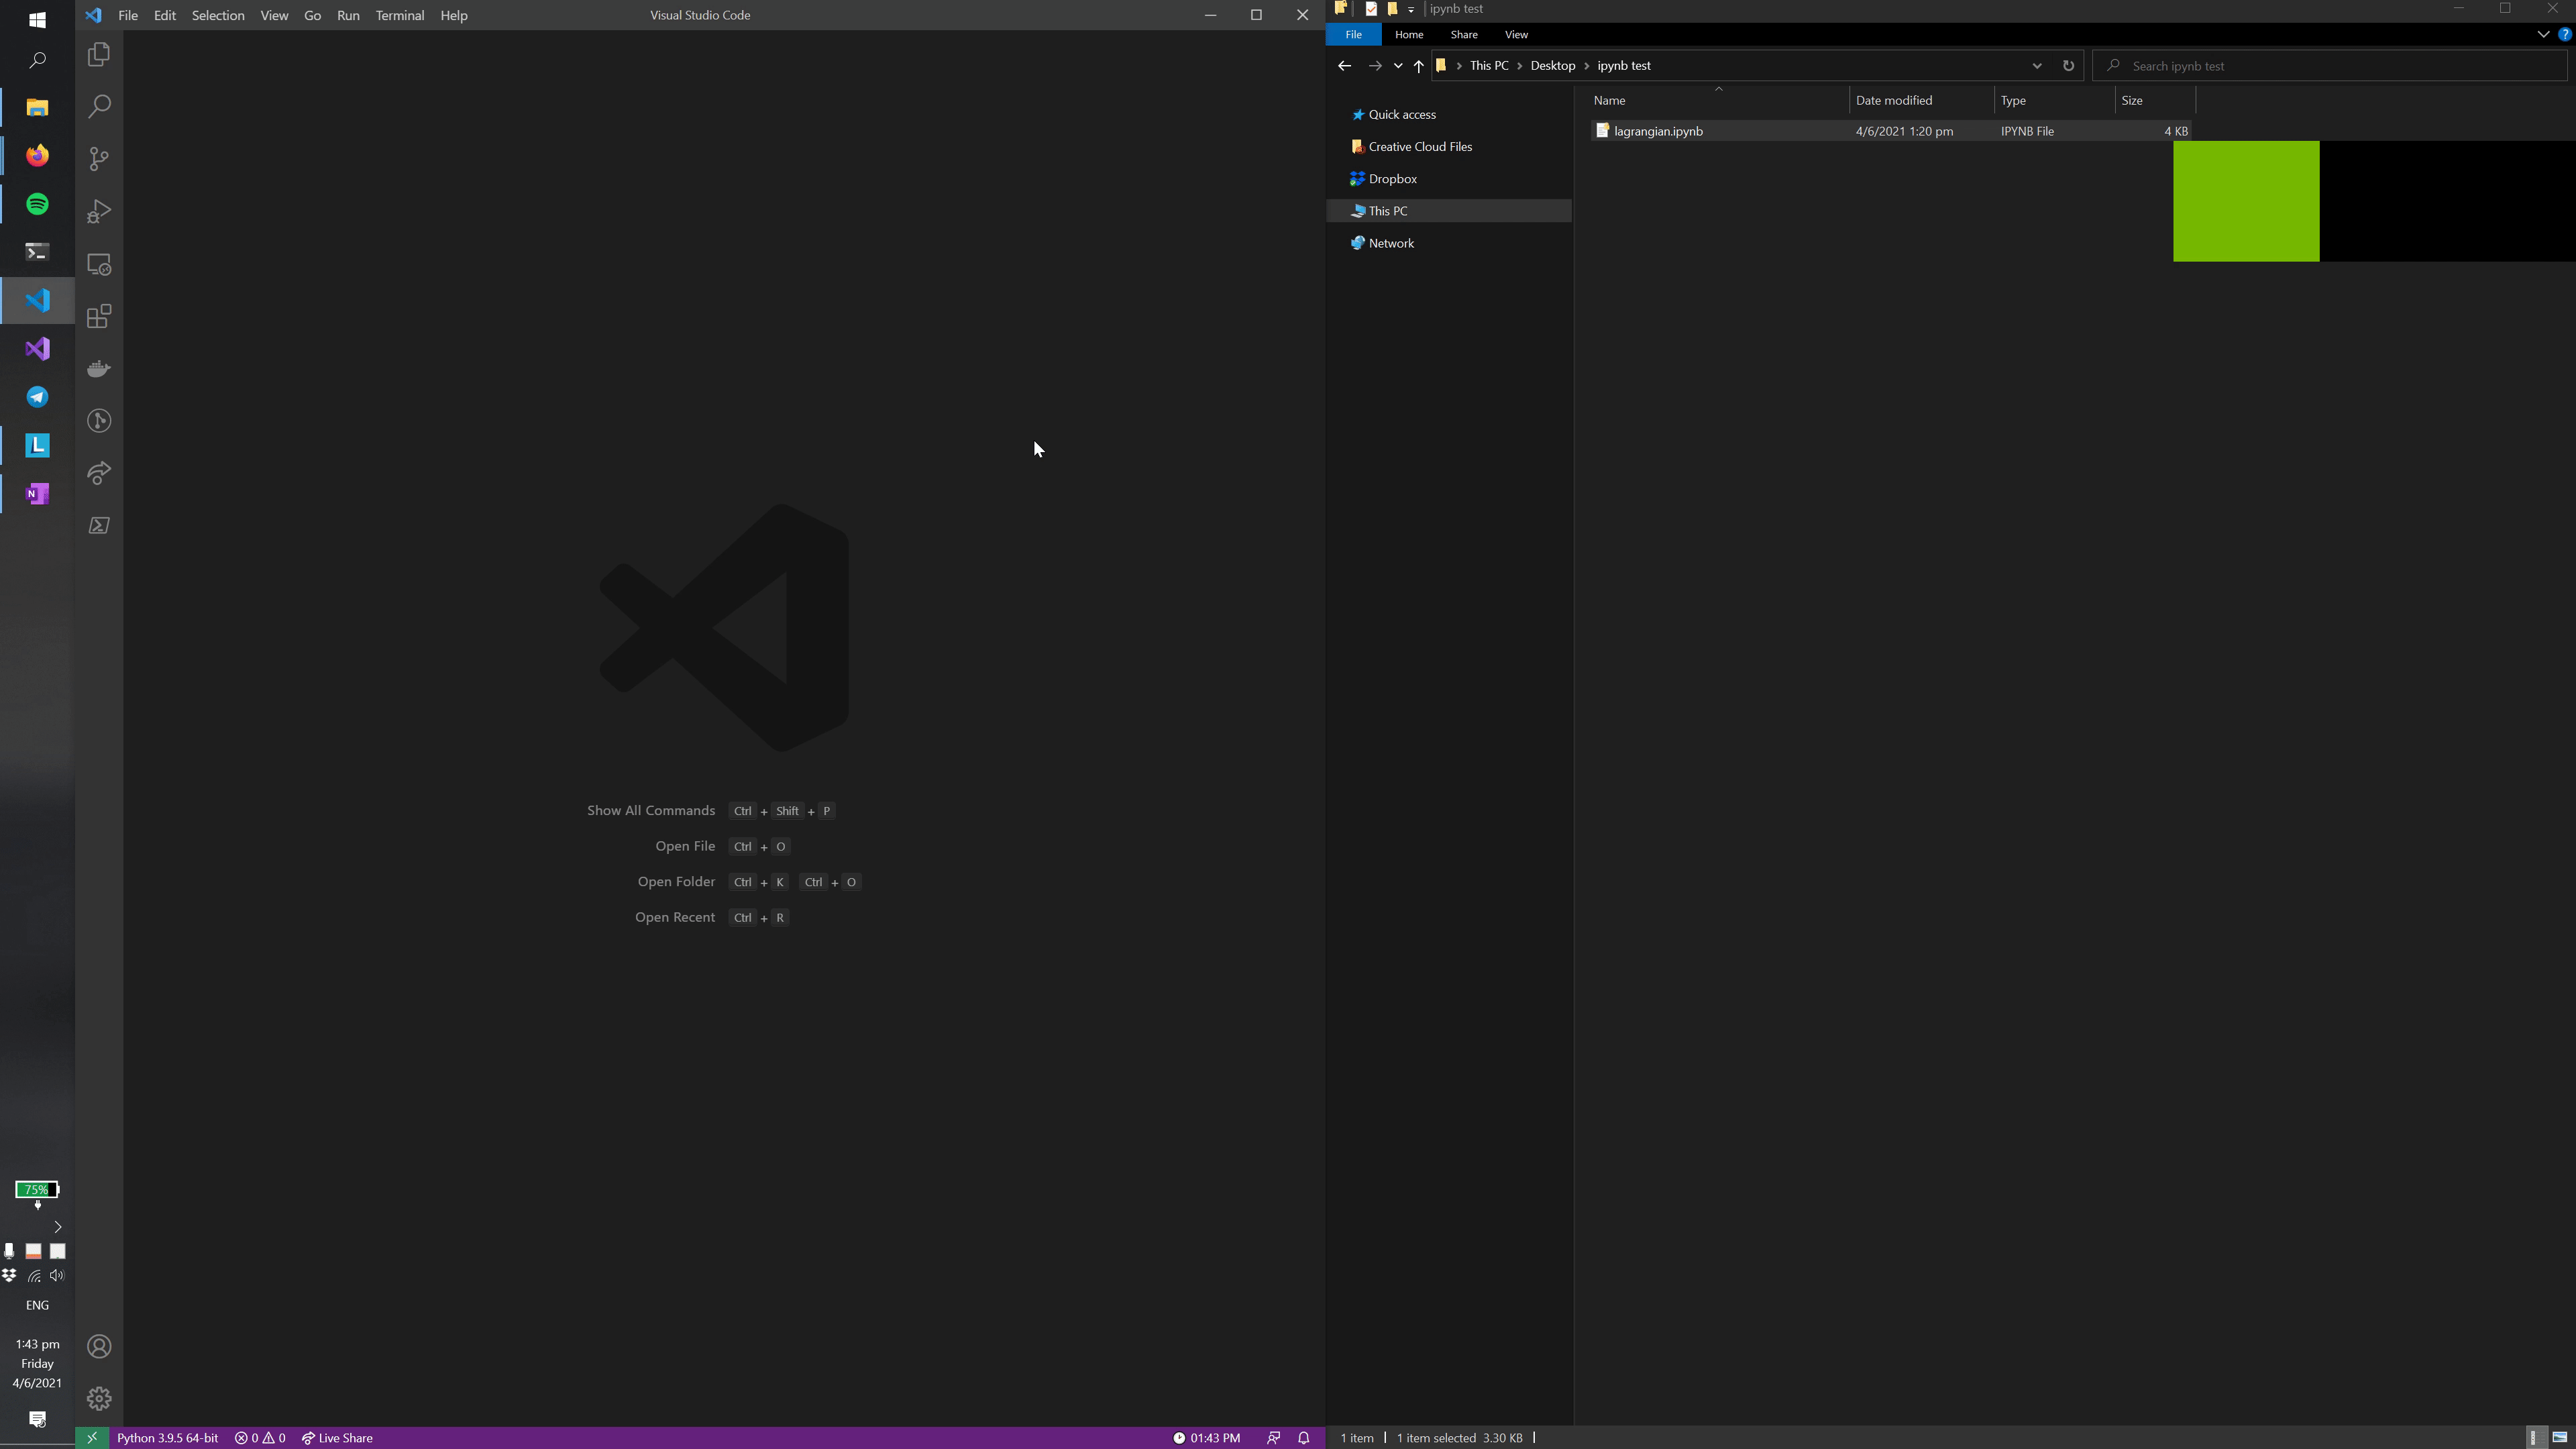Screen dimensions: 2576x1449
Task: Click the Search ipynb test field
Action: point(2329,66)
